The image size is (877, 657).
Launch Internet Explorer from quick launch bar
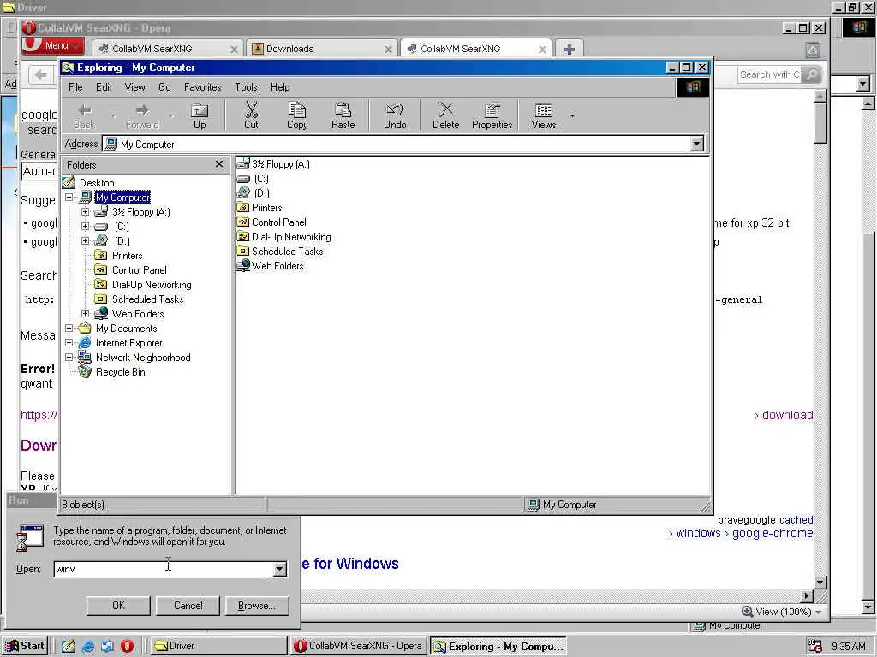tap(88, 646)
